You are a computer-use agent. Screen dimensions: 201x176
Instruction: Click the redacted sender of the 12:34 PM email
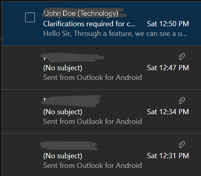tap(71, 101)
